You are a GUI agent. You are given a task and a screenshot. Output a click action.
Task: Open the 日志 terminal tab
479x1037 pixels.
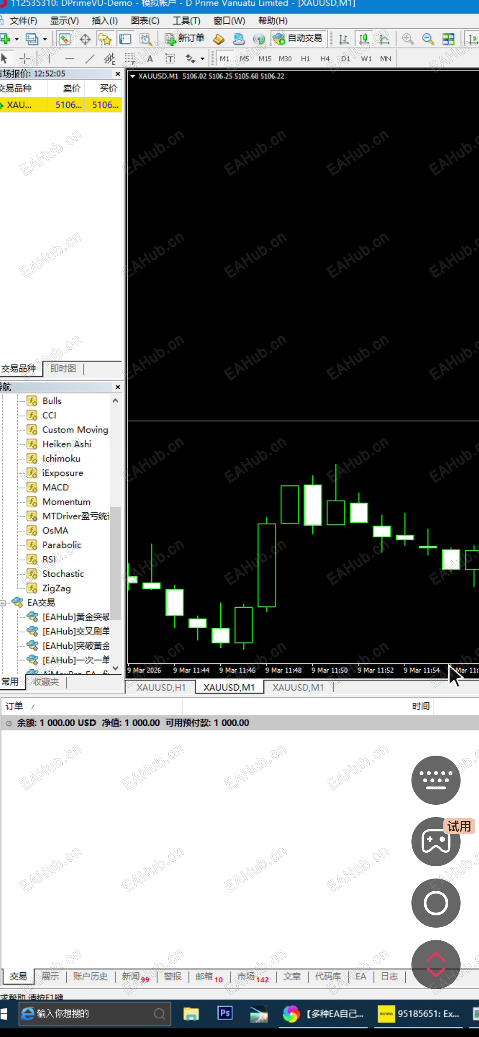(x=389, y=976)
